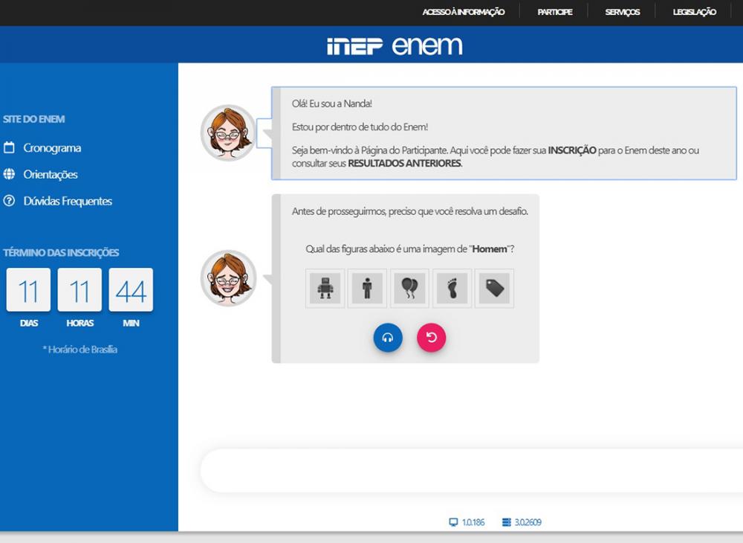Screen dimensions: 743x543
Task: Click the DIAS label under countdown
Action: pyautogui.click(x=29, y=323)
